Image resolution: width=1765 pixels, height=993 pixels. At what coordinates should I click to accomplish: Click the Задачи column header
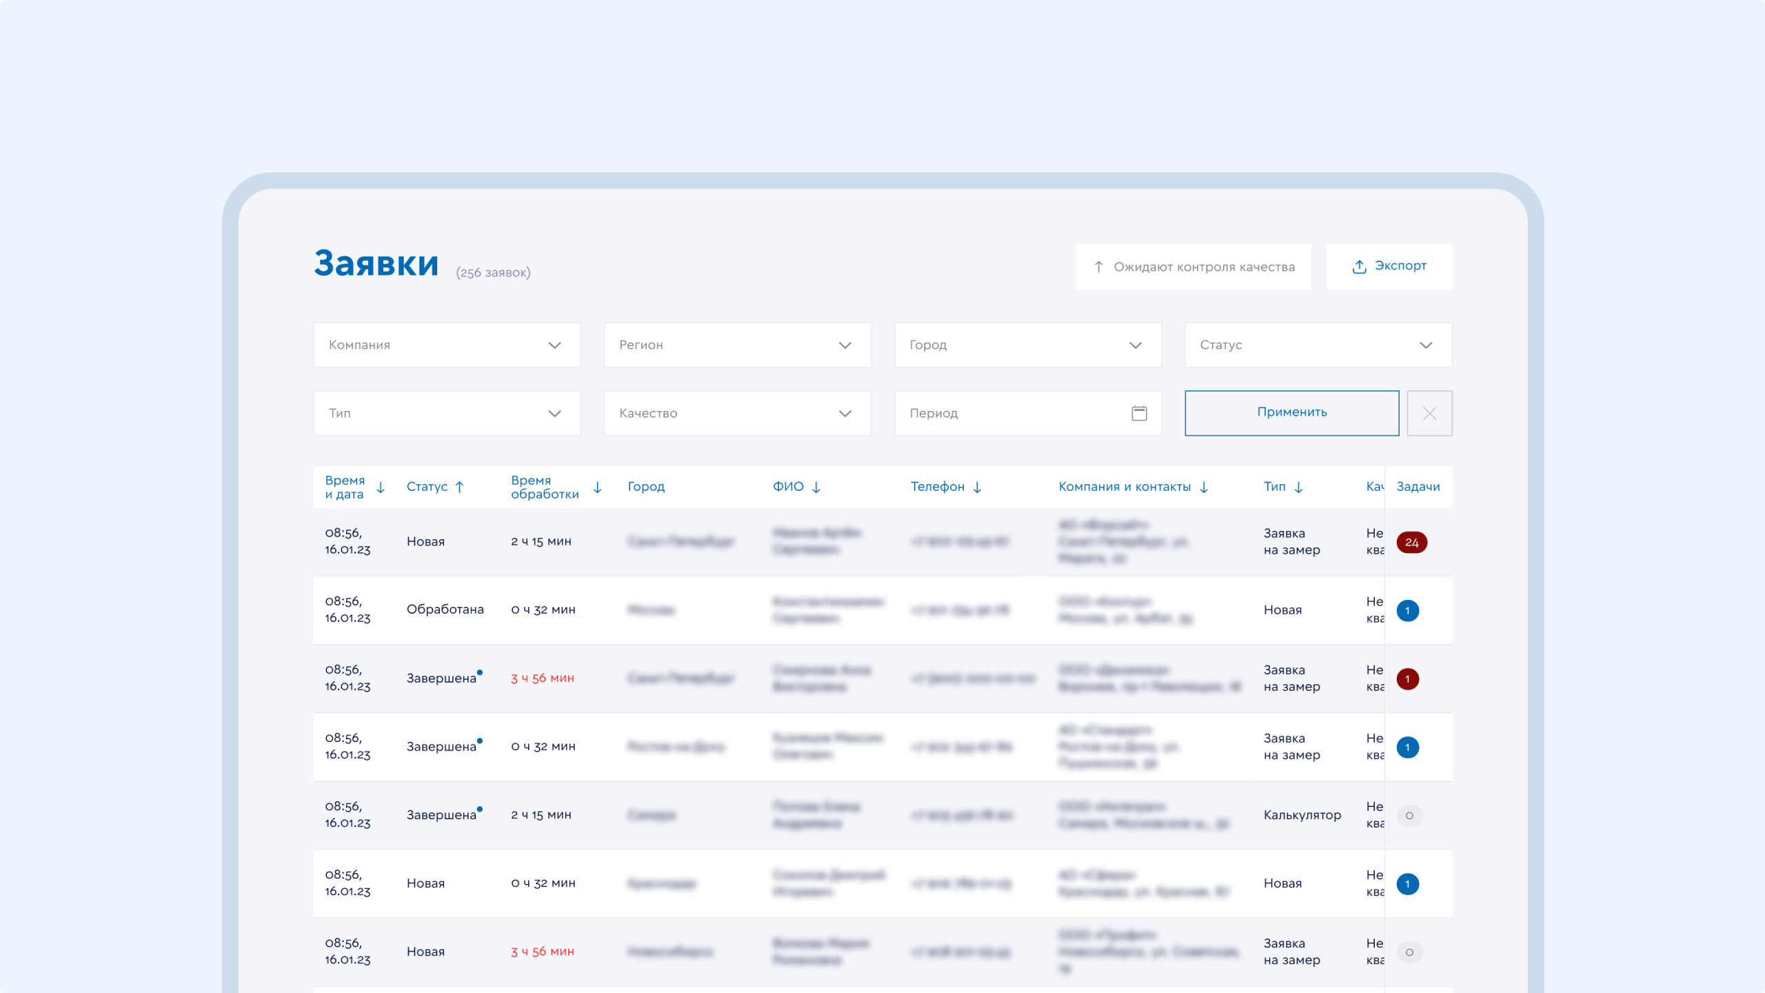click(x=1418, y=487)
